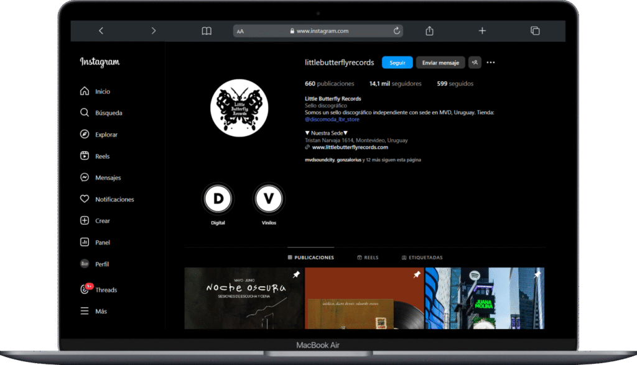Expand the Más hamburger menu
The height and width of the screenshot is (365, 637).
(85, 311)
